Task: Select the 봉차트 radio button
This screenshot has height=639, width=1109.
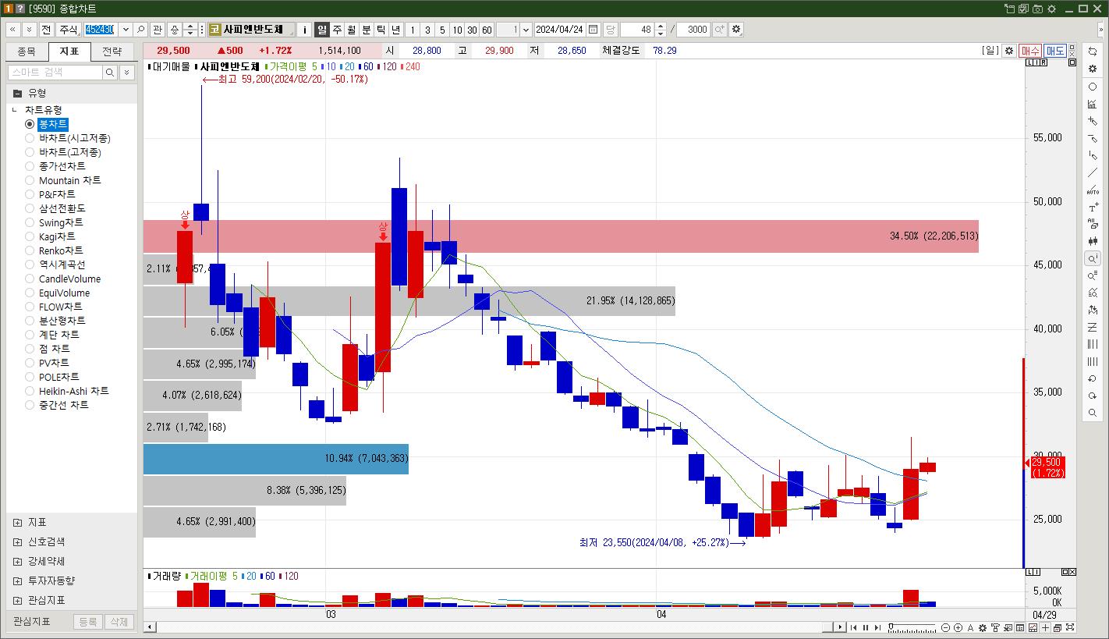Action: click(x=30, y=124)
